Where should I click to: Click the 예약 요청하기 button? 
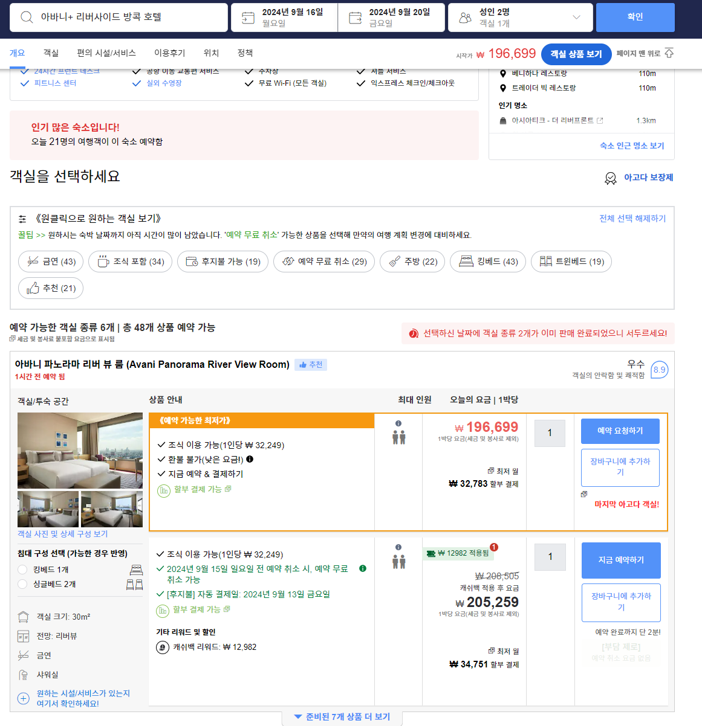coord(620,431)
